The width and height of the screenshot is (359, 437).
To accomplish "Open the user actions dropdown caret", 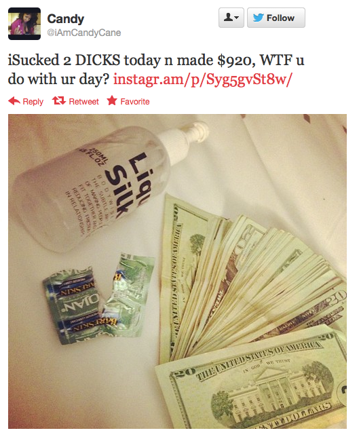I will click(236, 18).
